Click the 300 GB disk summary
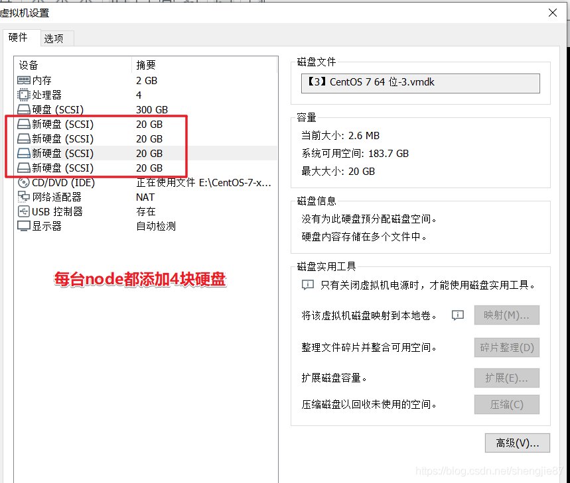 152,109
